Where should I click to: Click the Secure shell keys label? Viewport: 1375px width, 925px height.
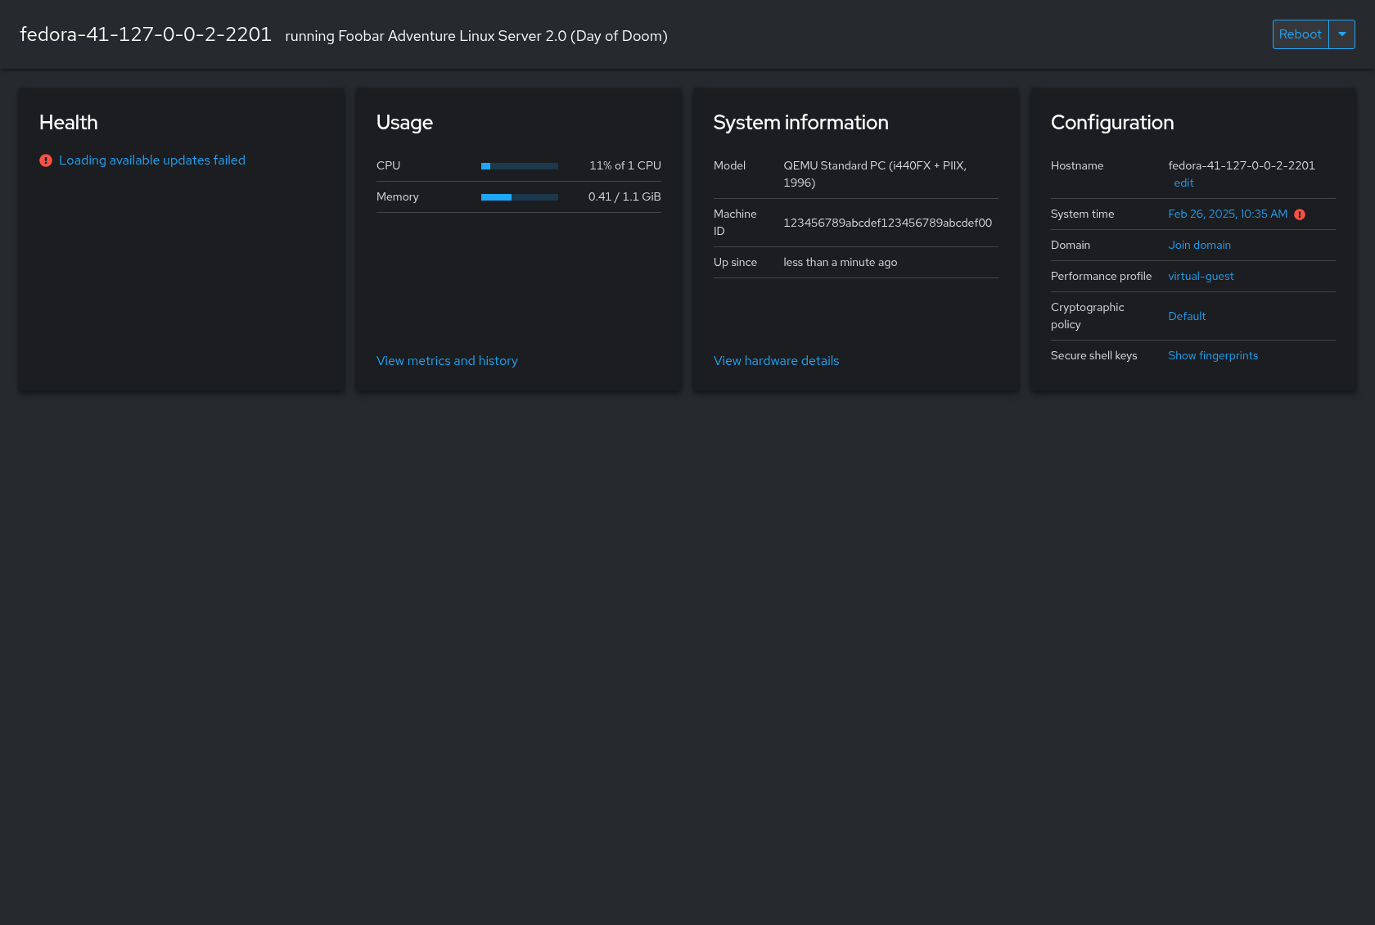(x=1094, y=355)
